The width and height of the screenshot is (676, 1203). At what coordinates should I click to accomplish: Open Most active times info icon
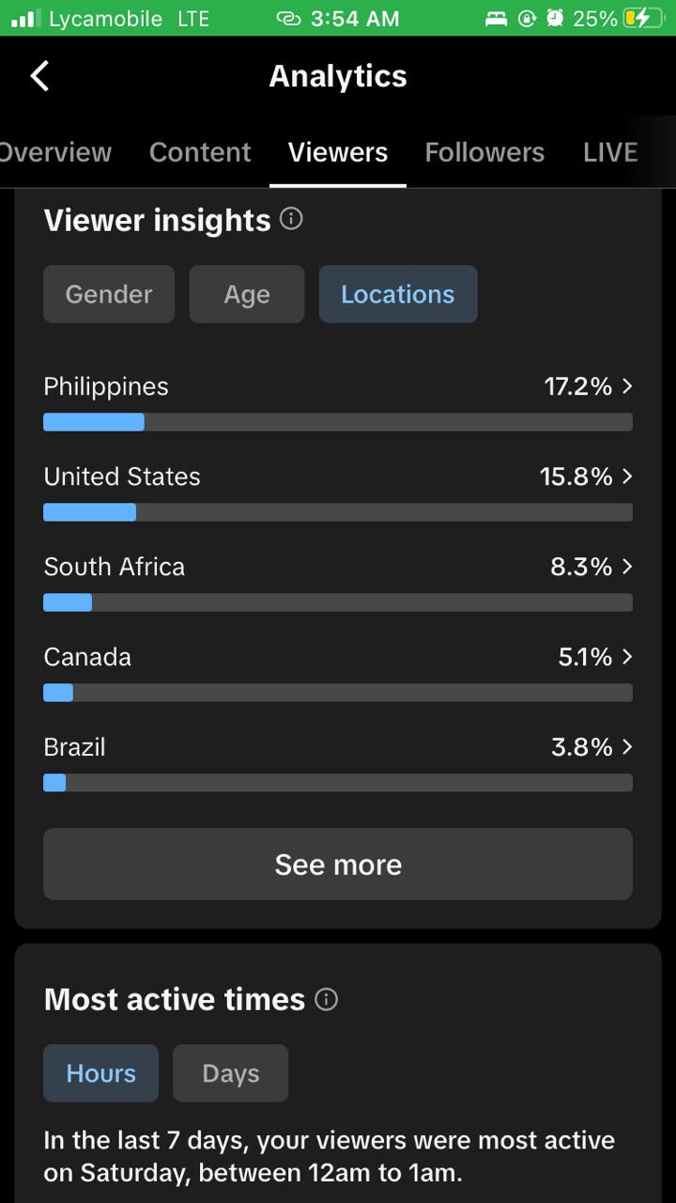click(326, 999)
